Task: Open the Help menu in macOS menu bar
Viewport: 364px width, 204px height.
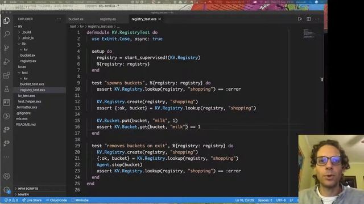Action: click(102, 2)
